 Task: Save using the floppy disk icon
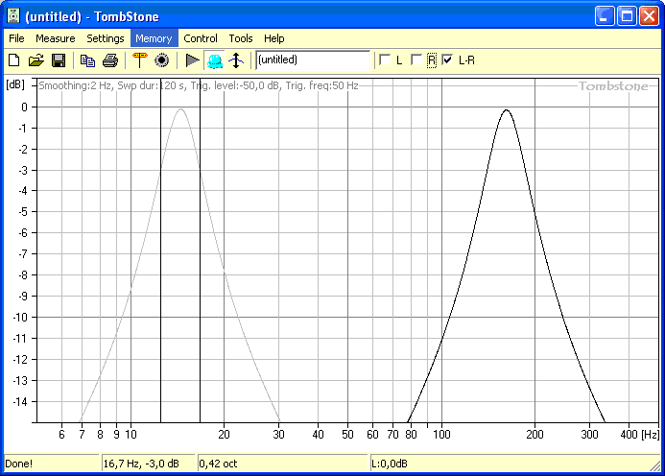[x=59, y=60]
